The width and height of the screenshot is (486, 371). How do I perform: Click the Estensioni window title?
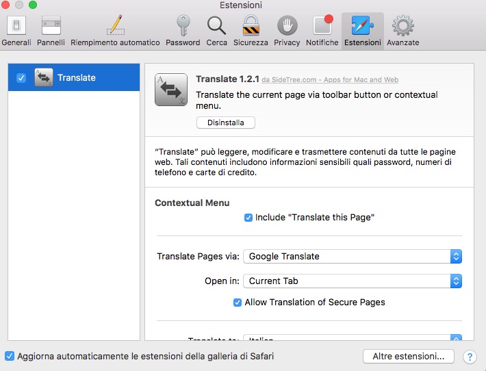pos(241,5)
